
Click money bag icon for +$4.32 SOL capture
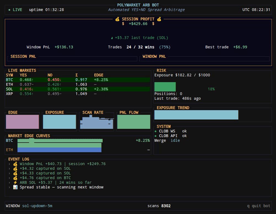pyautogui.click(x=15, y=169)
